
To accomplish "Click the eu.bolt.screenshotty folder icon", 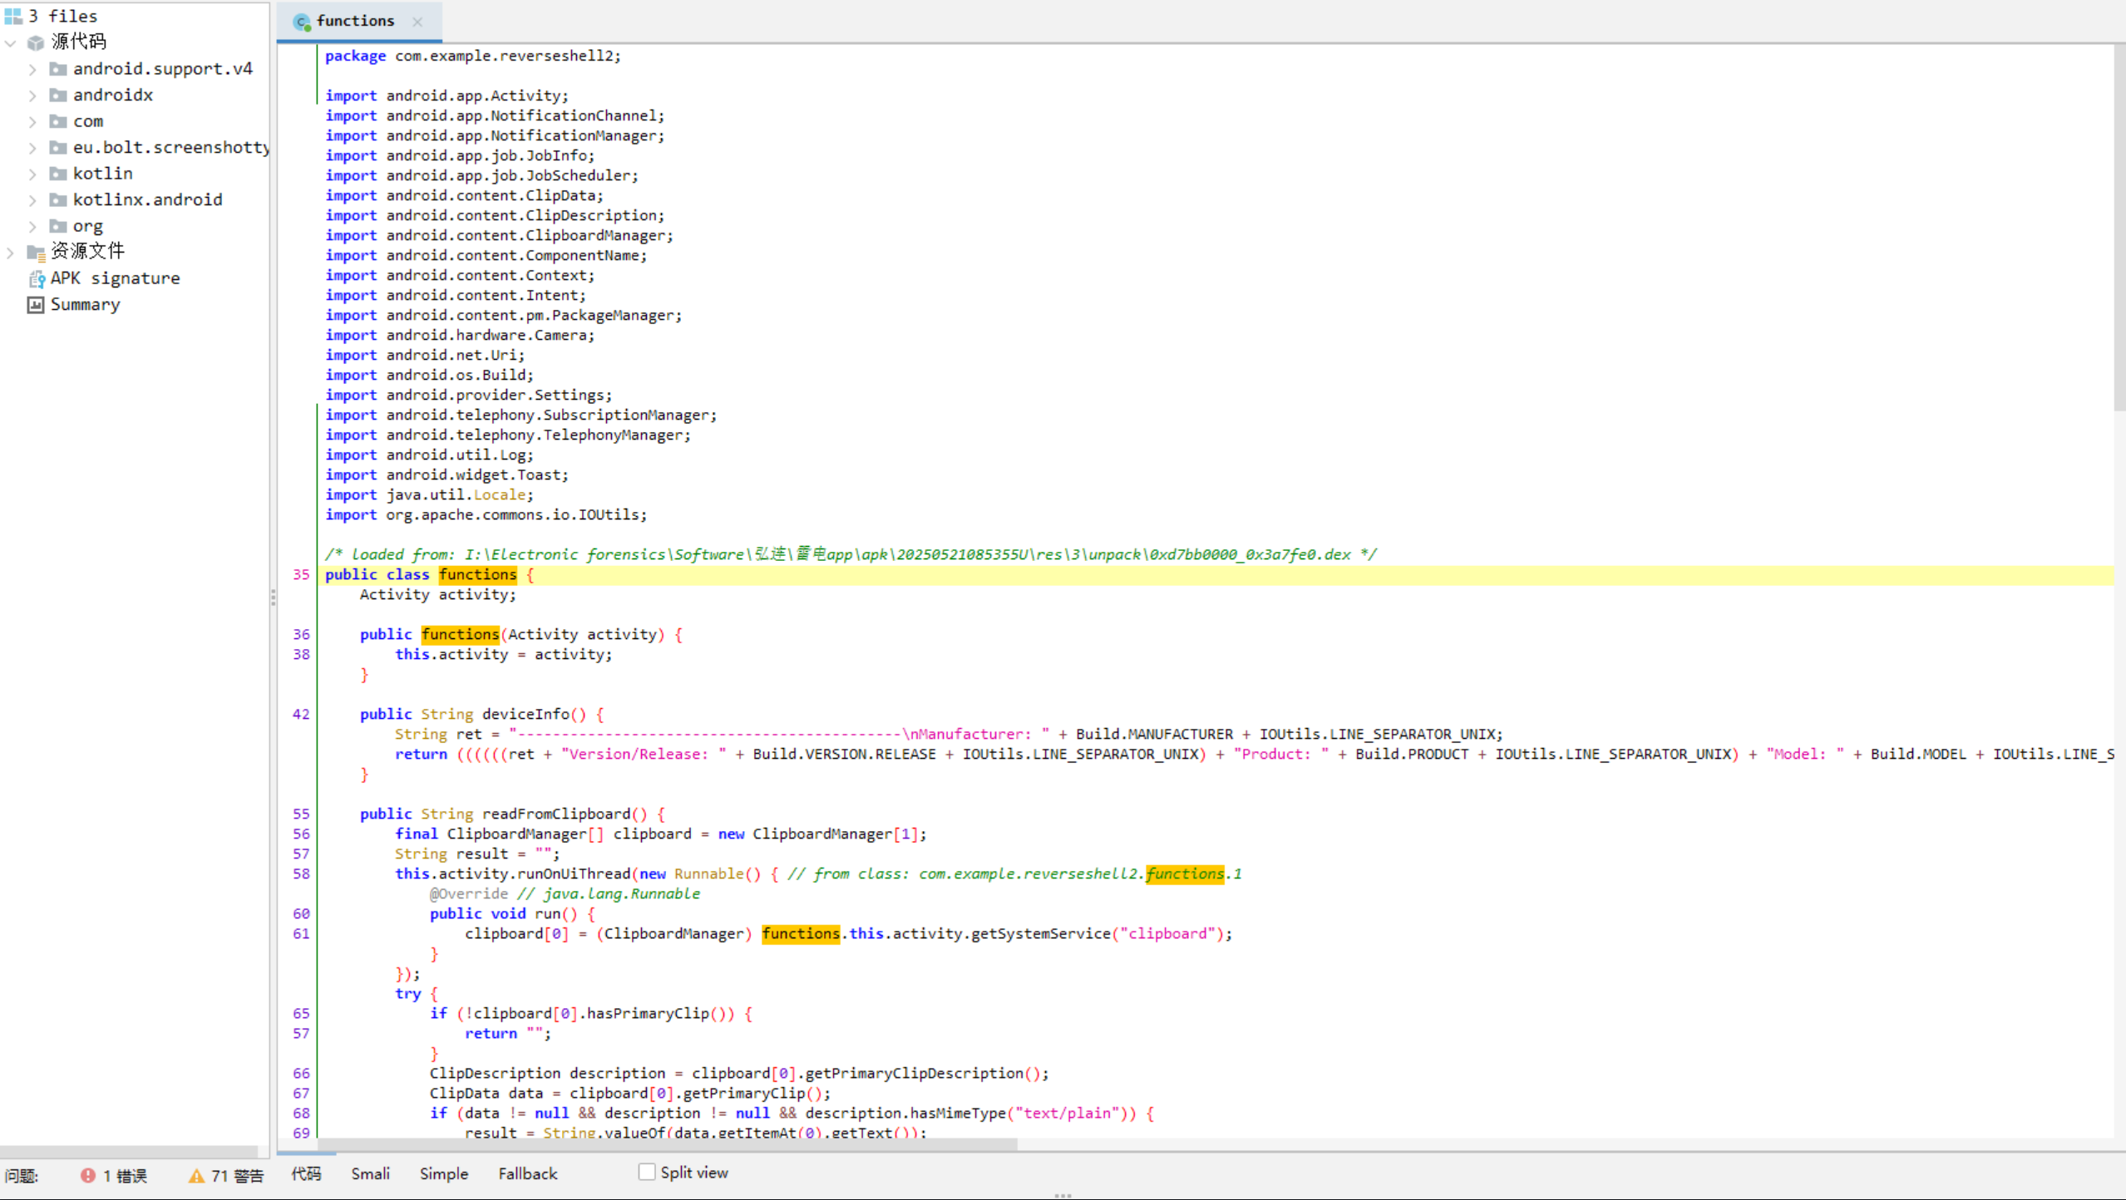I will point(57,147).
